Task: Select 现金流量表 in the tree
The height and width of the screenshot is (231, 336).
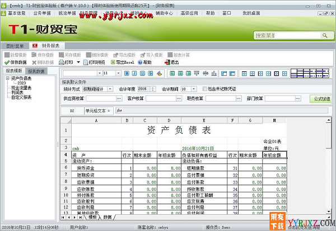Action: (x=21, y=88)
